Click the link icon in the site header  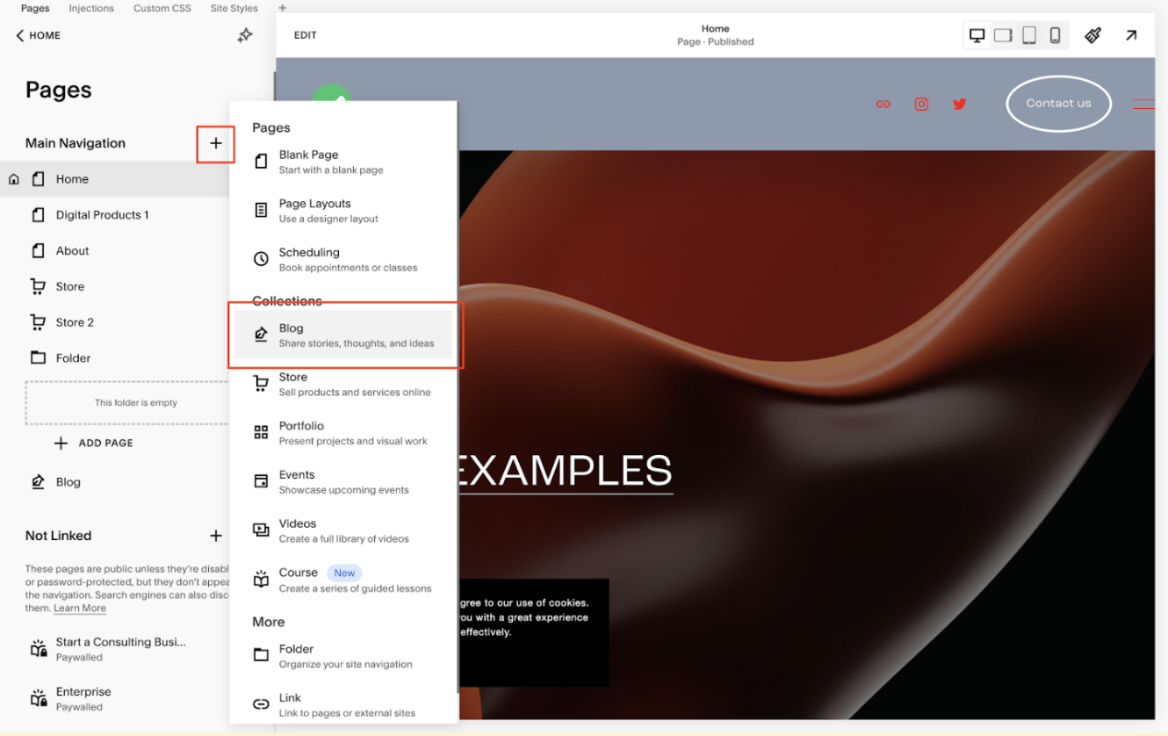click(883, 104)
